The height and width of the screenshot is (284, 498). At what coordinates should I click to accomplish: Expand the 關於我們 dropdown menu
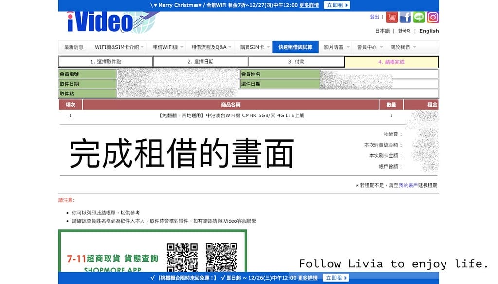pos(403,47)
